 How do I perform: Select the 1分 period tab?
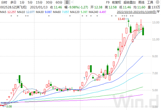click(x=22, y=2)
